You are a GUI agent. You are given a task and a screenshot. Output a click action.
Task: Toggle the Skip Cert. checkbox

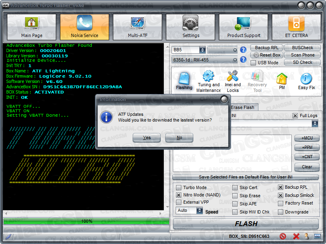pos(235,187)
